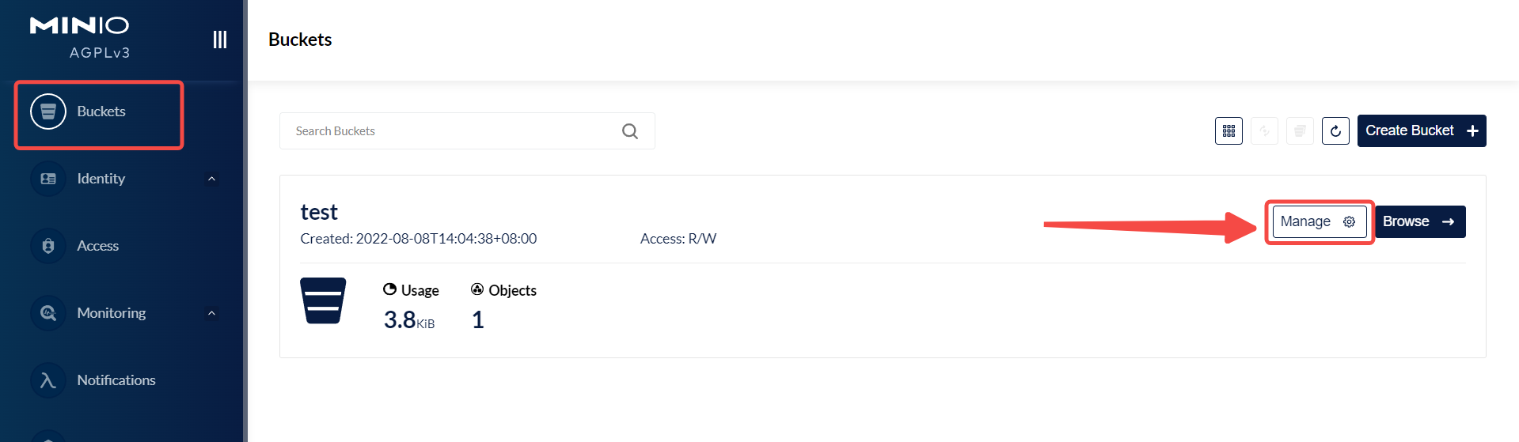Click the disabled replication icon button
The width and height of the screenshot is (1519, 442).
coord(1264,131)
